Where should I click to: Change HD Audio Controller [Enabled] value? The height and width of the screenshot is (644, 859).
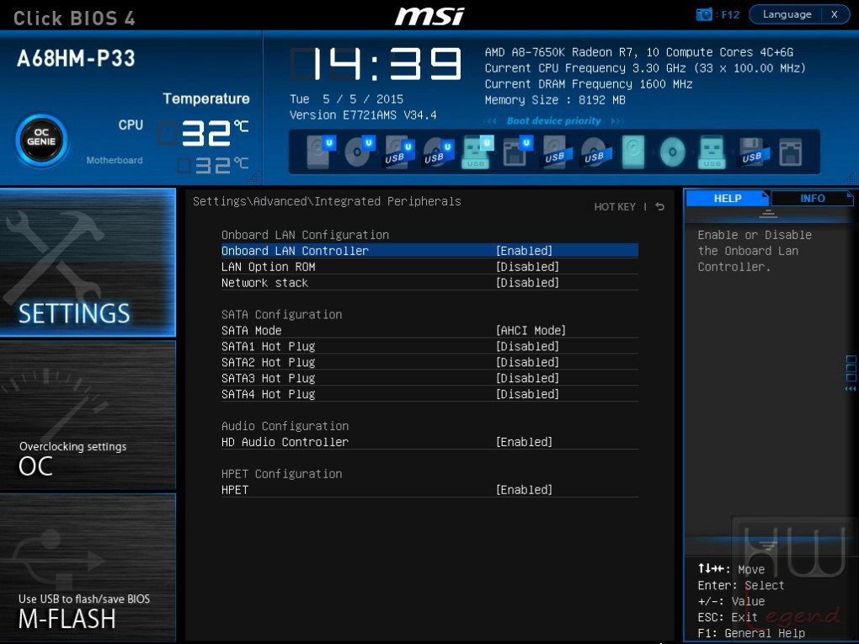click(525, 442)
